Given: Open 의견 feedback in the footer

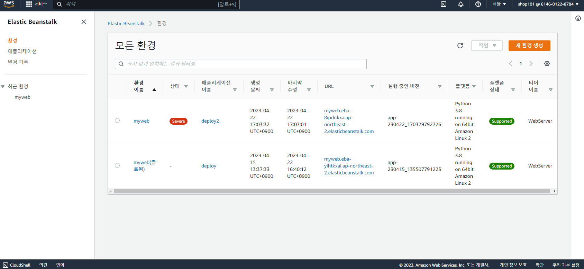Looking at the screenshot, I should 43,265.
